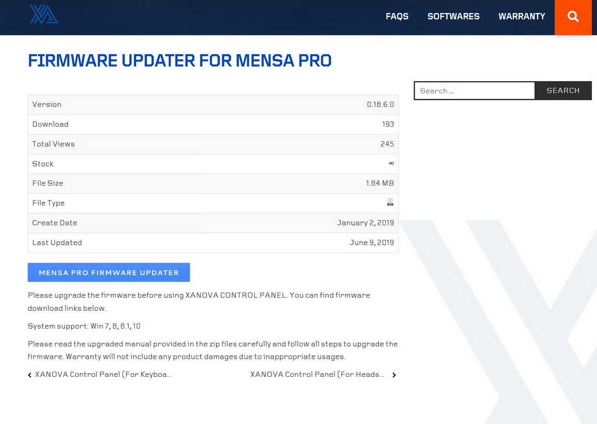Screen dimensions: 597x424
Task: Select the Version label cell
Action: pyautogui.click(x=47, y=104)
